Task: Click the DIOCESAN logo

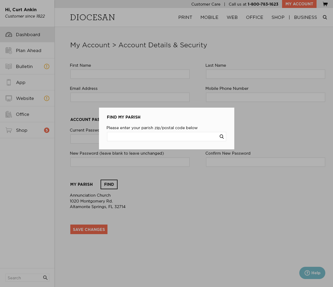Action: (92, 17)
